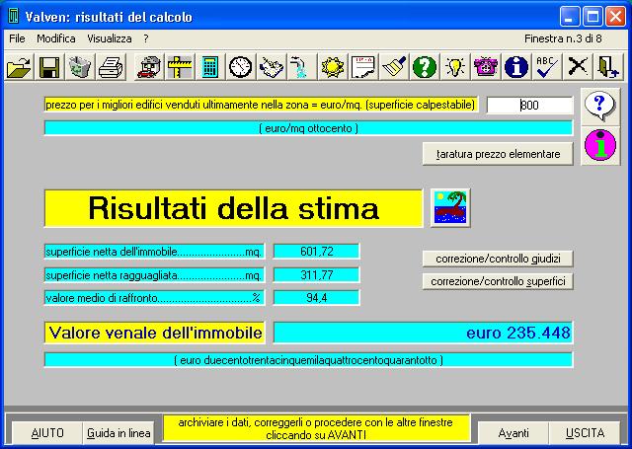This screenshot has width=632, height=449.
Task: Click the magenta info button on right
Action: point(599,144)
